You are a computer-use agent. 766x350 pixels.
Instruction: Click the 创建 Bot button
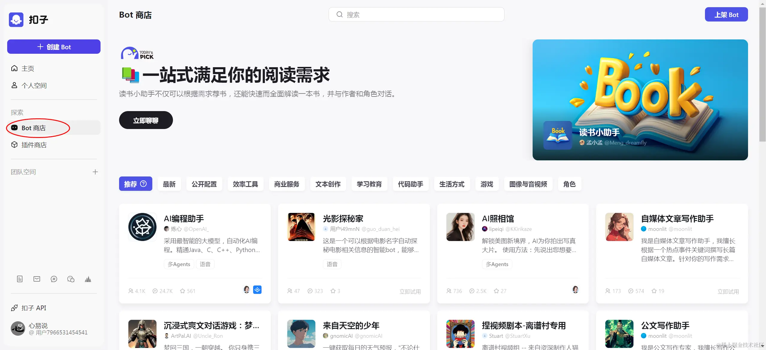tap(54, 47)
